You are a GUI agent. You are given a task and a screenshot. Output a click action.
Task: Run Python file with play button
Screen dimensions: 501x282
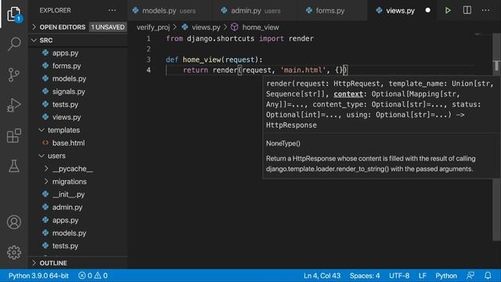[448, 10]
